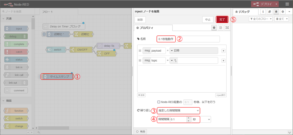Open the config nodes gear sidebar icon
This screenshot has width=293, height=135.
click(283, 12)
